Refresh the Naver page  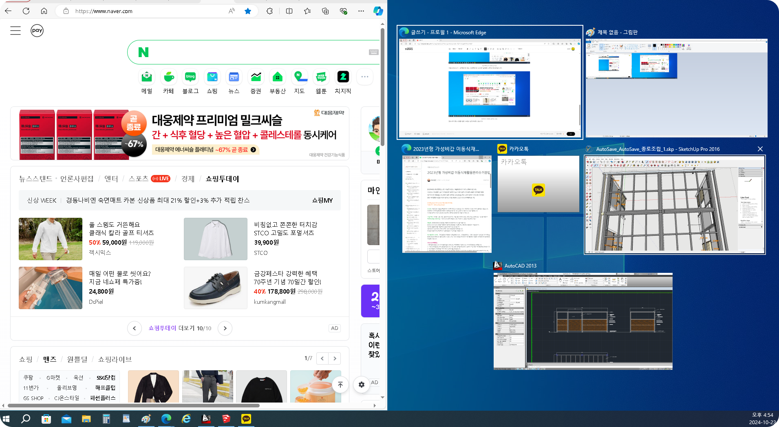(x=26, y=11)
